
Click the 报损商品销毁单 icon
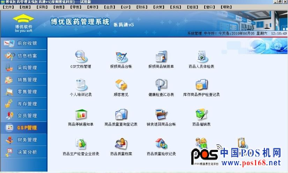point(161,57)
